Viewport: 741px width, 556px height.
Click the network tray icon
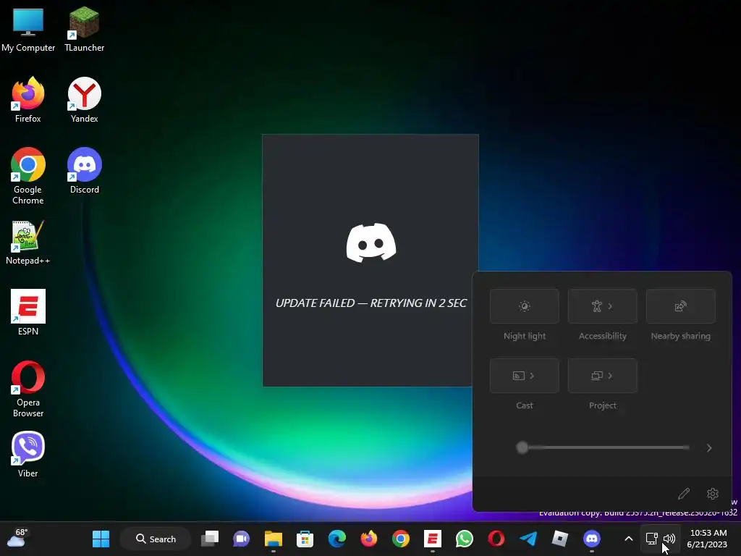pyautogui.click(x=652, y=539)
